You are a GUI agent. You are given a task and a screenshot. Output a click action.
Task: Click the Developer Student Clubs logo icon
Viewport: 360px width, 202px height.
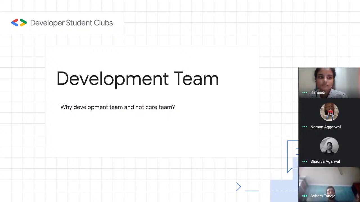click(x=19, y=23)
